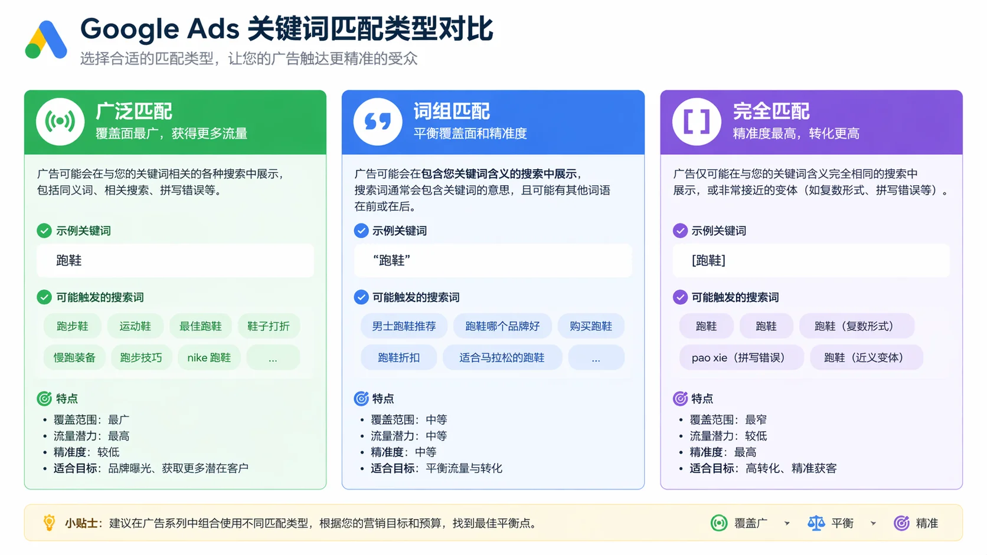Click the target icon near 精准 in the bottom bar

(901, 523)
